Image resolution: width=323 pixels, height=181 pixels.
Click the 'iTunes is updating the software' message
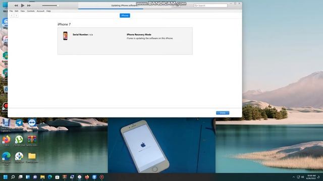[150, 38]
